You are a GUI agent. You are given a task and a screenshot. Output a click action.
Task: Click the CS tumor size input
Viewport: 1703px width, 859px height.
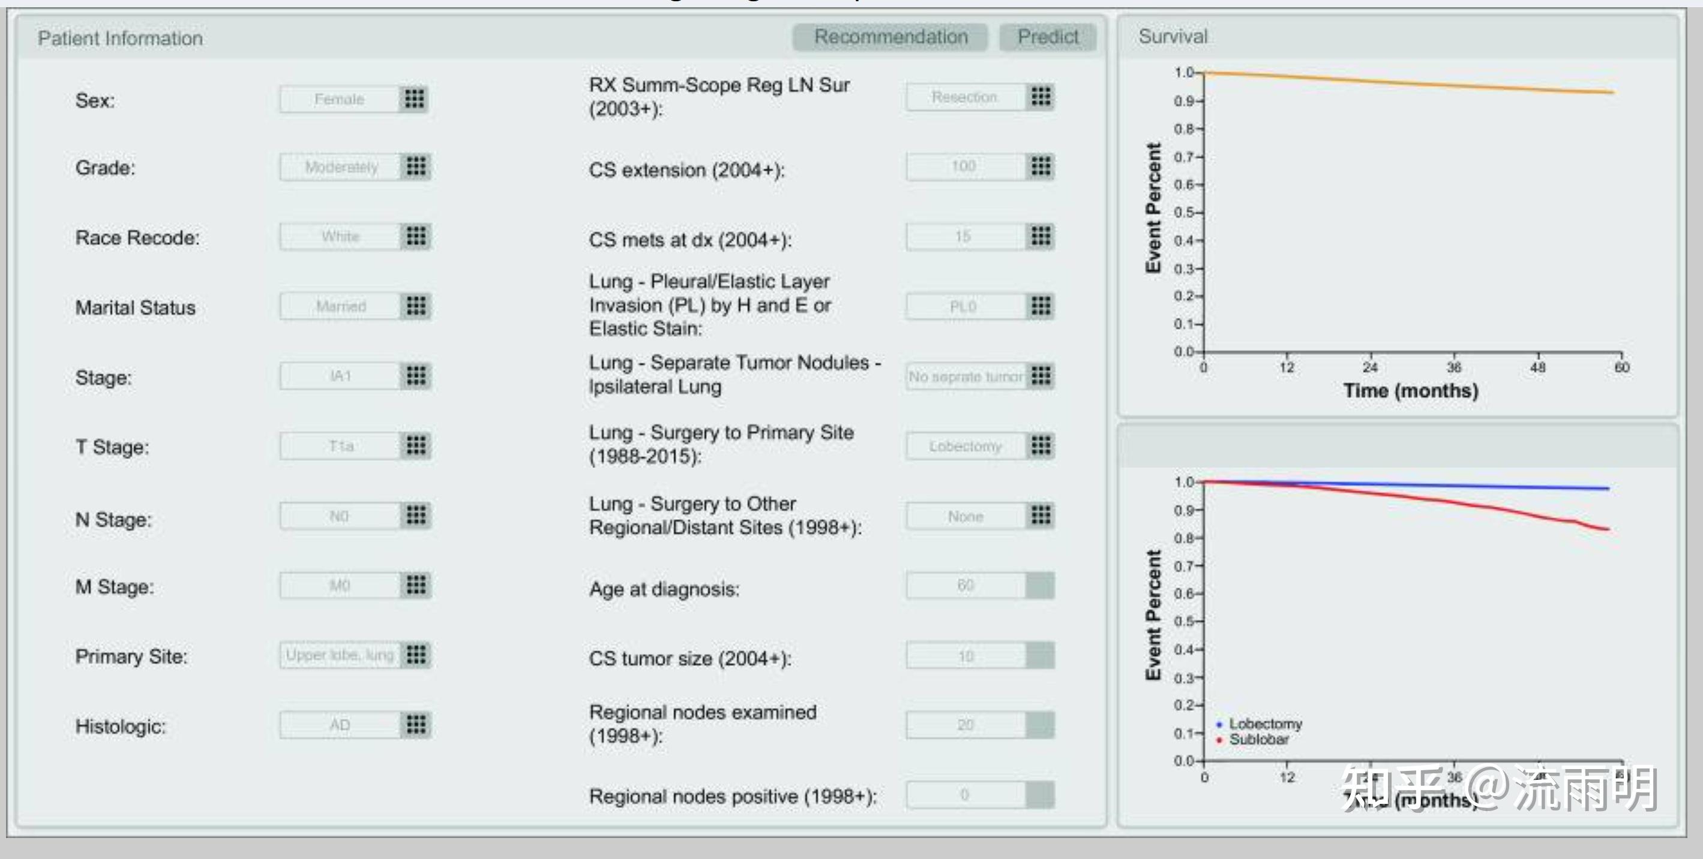click(x=965, y=656)
